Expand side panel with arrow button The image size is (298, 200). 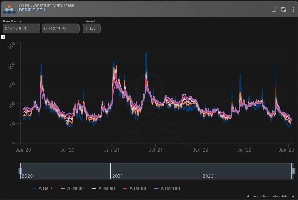click(x=3, y=37)
